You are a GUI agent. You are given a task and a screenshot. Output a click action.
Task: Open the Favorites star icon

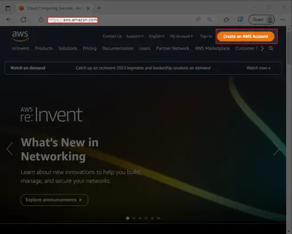226,19
